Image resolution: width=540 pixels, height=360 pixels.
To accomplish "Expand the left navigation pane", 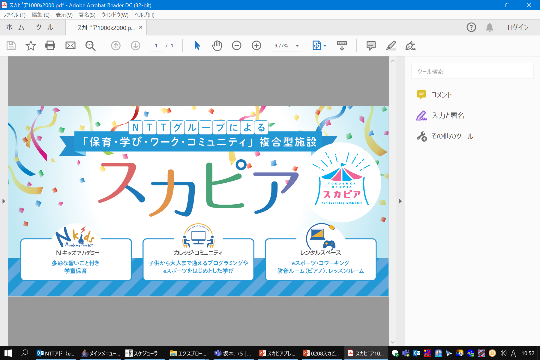I will point(4,201).
